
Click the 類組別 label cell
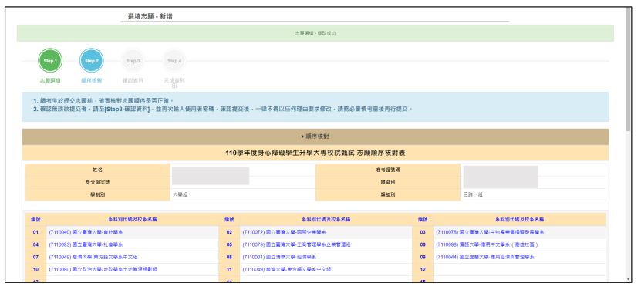click(x=388, y=194)
